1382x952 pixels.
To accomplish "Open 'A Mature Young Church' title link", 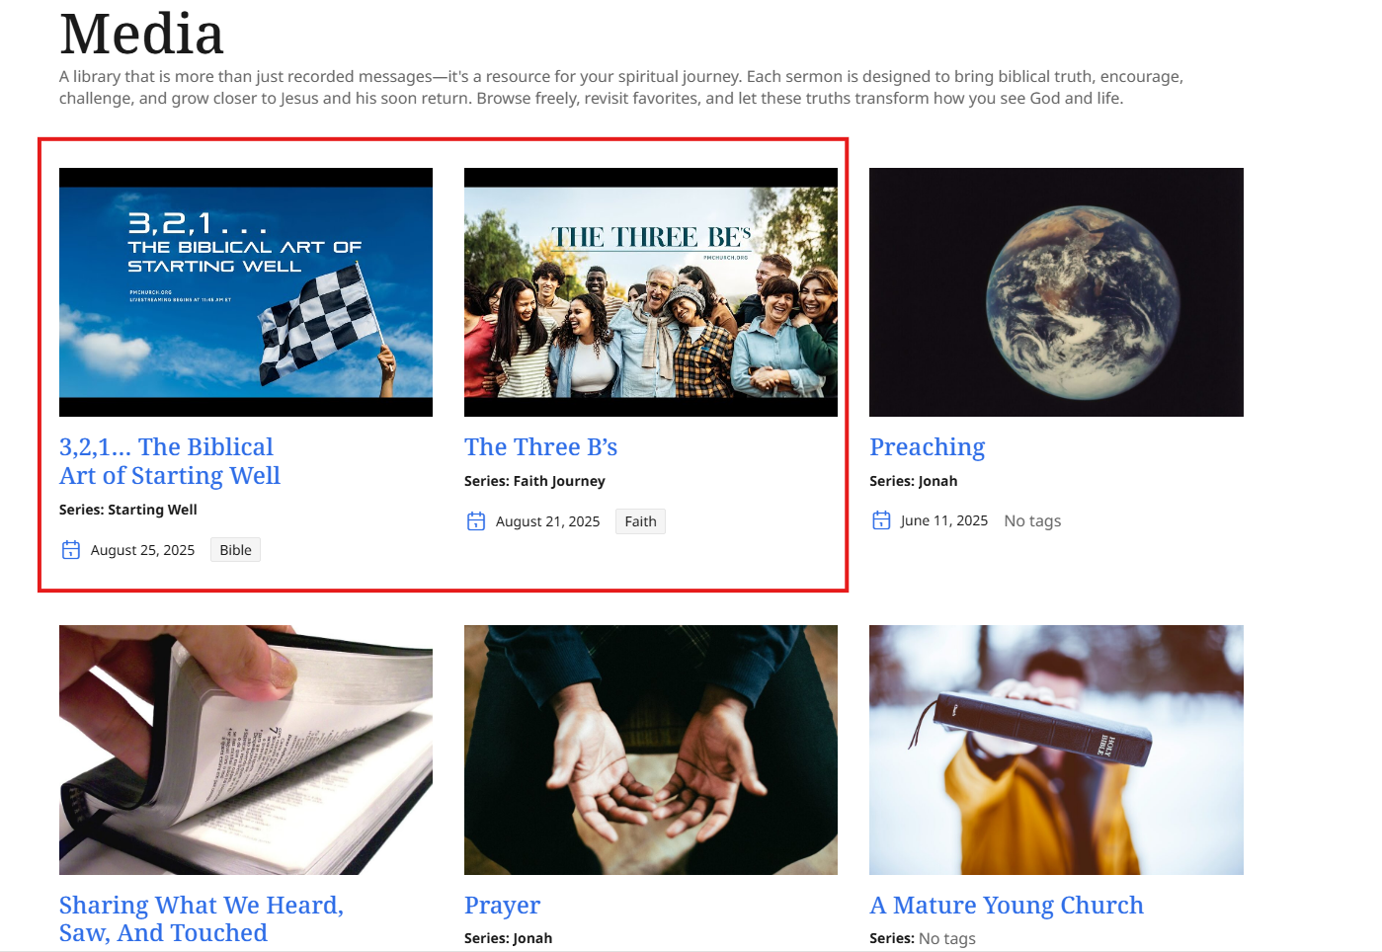I will 1007,906.
